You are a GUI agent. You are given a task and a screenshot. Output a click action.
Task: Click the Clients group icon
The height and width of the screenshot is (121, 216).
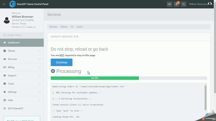pos(4,51)
